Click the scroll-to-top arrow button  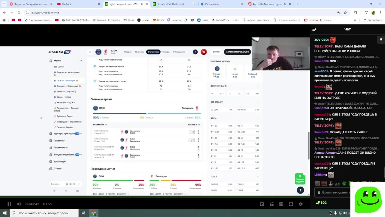tap(300, 190)
